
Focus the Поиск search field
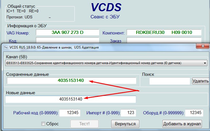(x=170, y=81)
